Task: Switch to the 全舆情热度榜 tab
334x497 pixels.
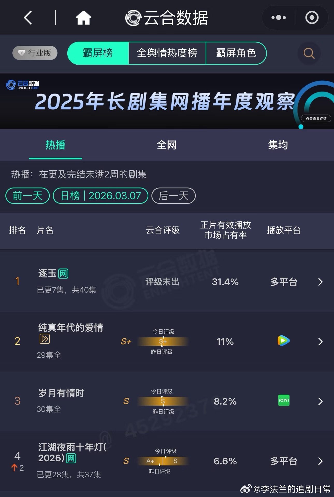Action: click(167, 53)
